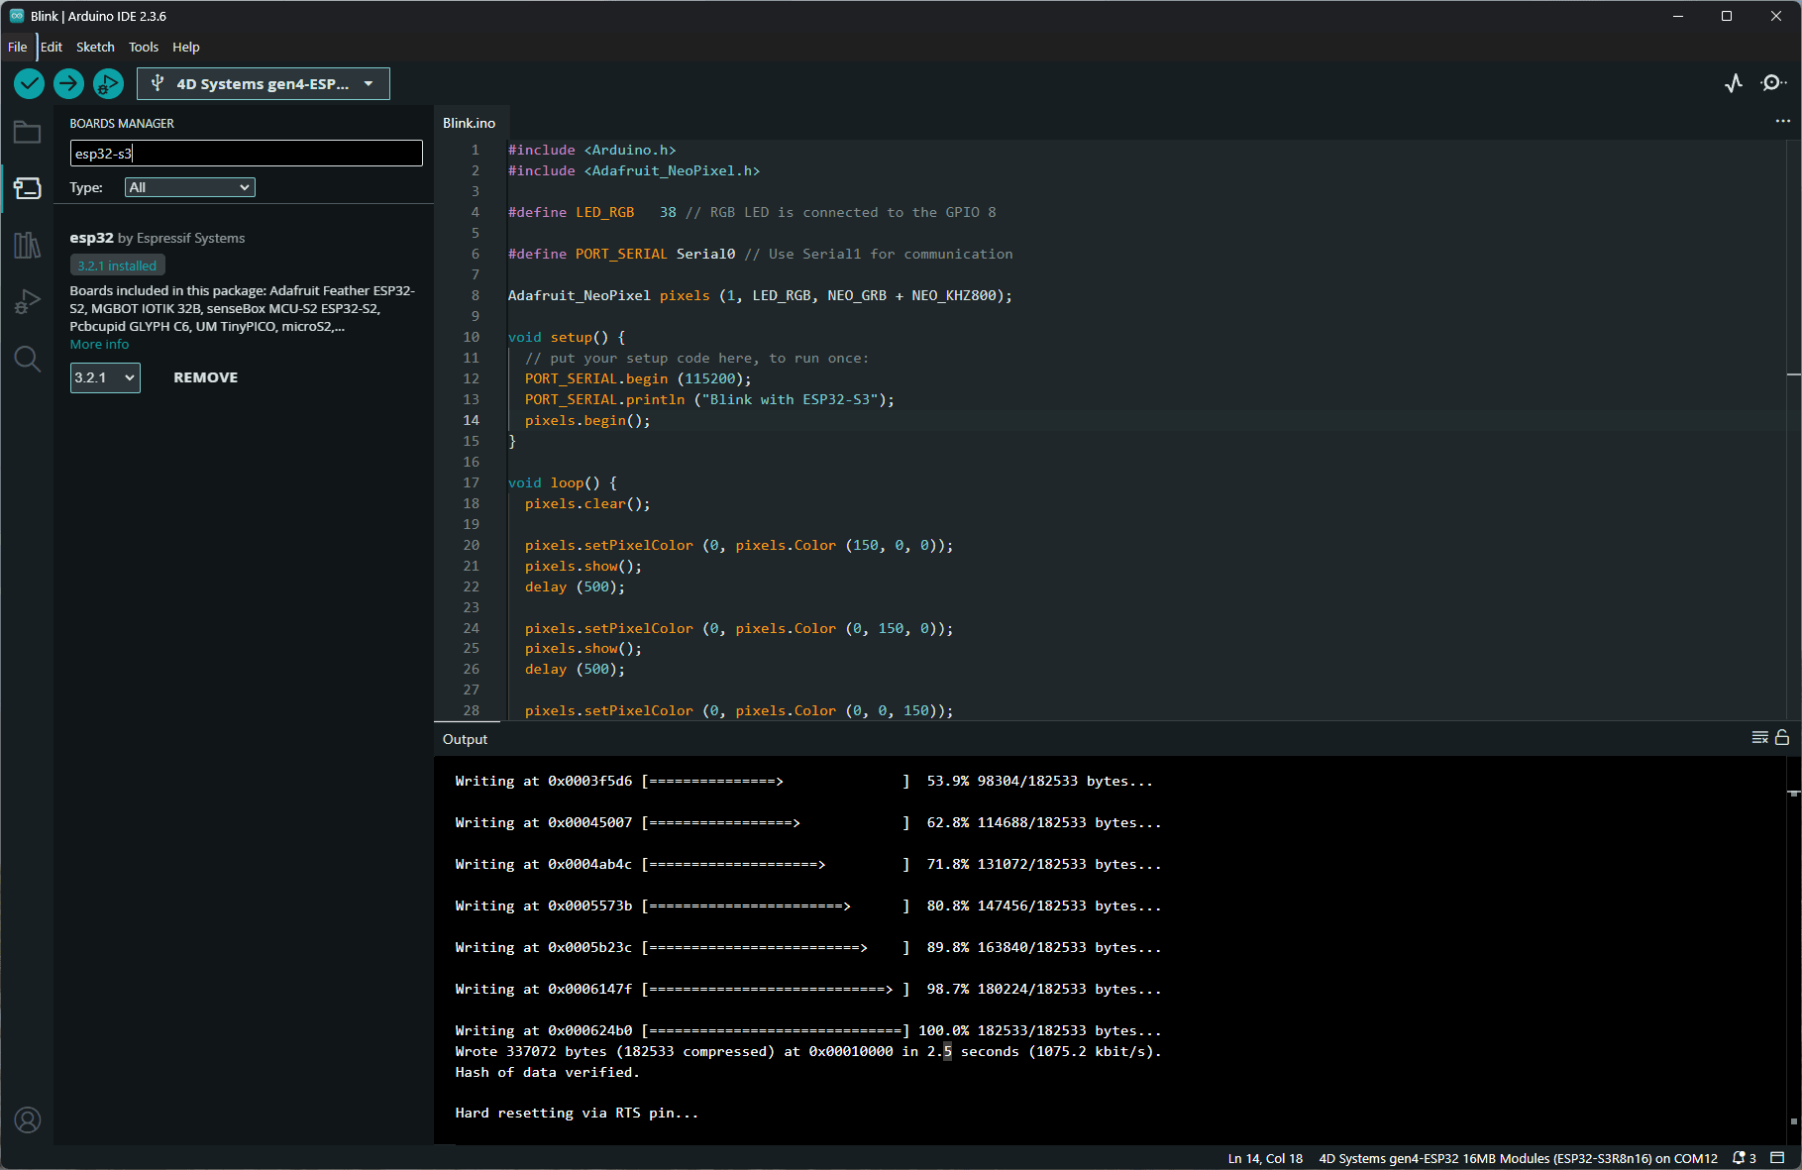Image resolution: width=1802 pixels, height=1170 pixels.
Task: Follow the More info link
Action: click(x=99, y=344)
